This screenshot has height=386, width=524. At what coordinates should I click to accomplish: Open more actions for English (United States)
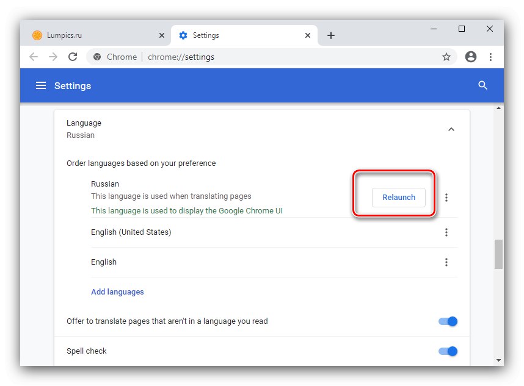tap(446, 232)
